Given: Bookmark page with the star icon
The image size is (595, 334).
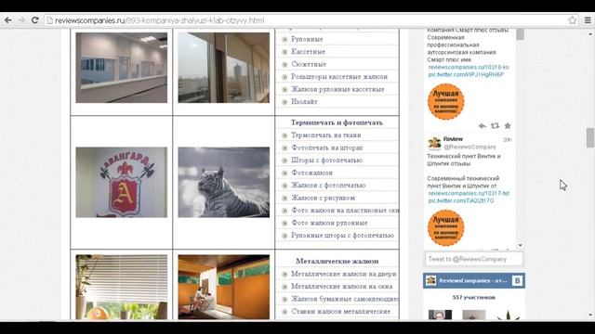Looking at the screenshot, I should click(x=573, y=20).
